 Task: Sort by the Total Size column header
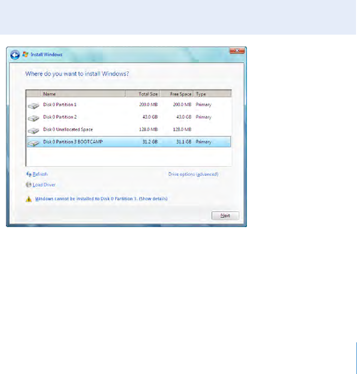click(x=142, y=93)
